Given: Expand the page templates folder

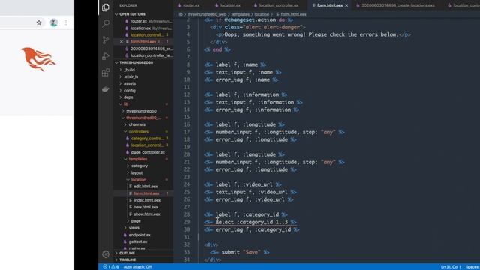Looking at the screenshot, I should tap(136, 221).
